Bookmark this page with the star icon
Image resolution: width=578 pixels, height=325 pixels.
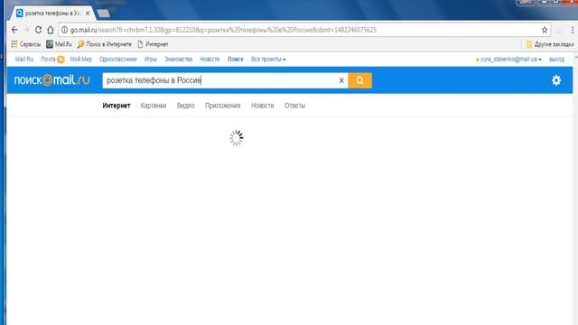click(544, 30)
